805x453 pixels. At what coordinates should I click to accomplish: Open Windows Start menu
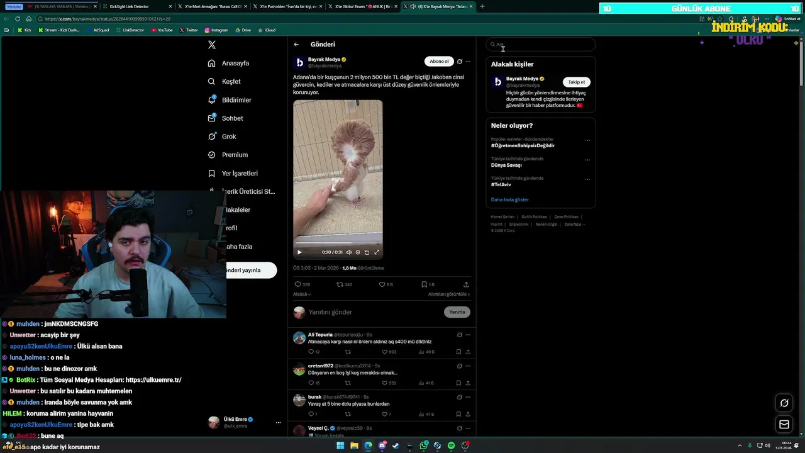340,445
